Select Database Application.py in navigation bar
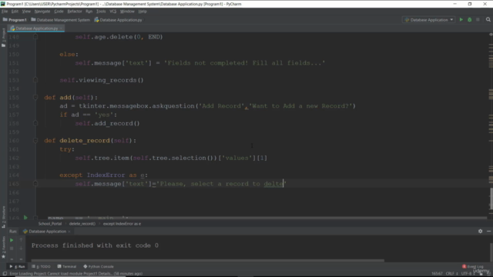The width and height of the screenshot is (493, 277). [x=118, y=20]
